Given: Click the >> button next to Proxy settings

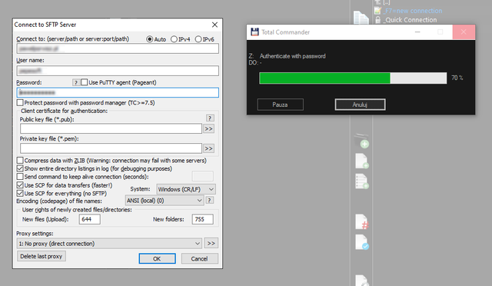Looking at the screenshot, I should point(211,243).
